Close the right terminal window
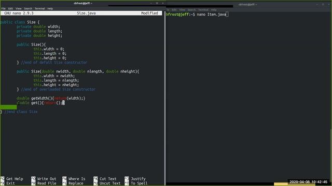The image size is (332, 186). (329, 4)
